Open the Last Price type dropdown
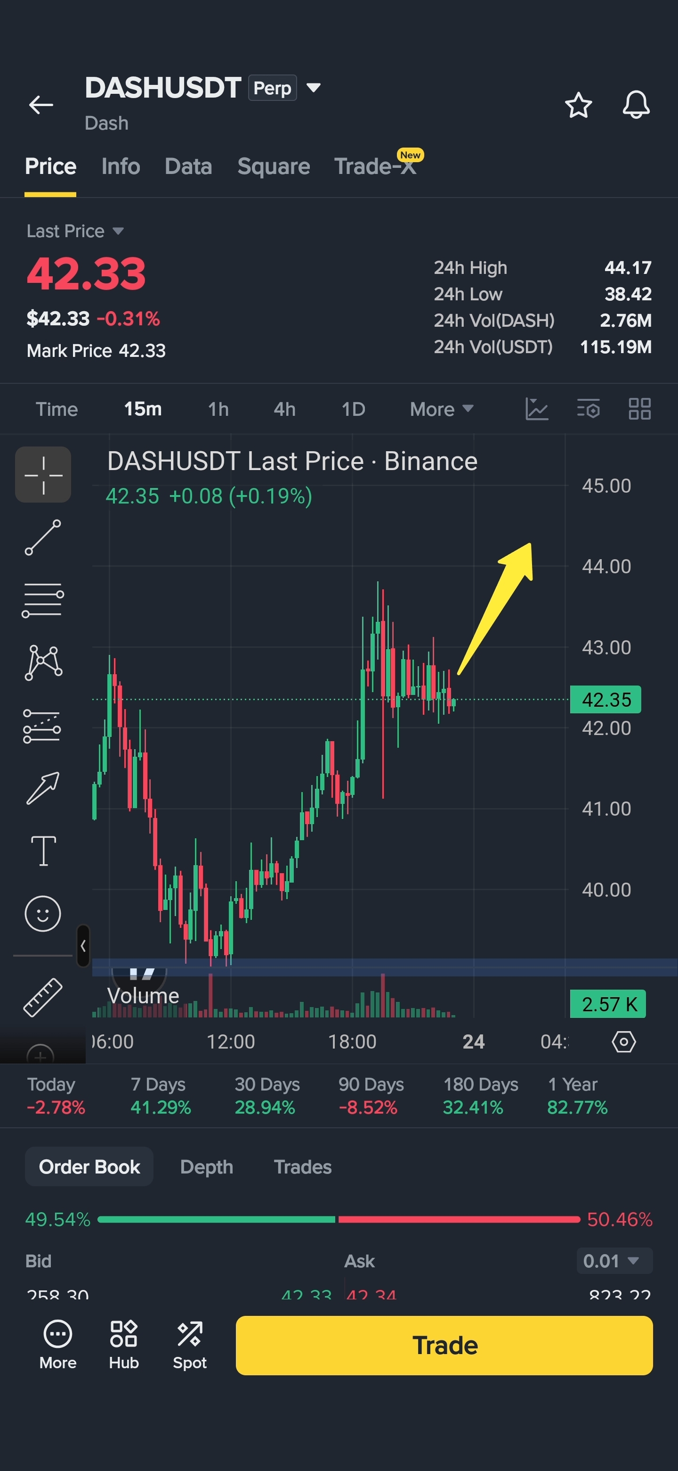This screenshot has height=1471, width=678. 75,231
